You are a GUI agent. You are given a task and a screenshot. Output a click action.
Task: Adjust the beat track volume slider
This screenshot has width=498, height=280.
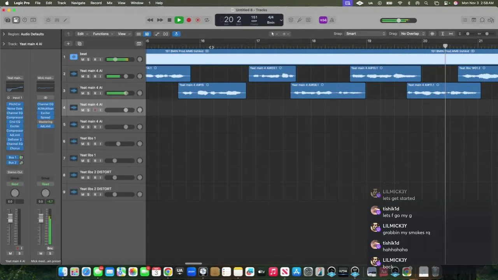pos(119,59)
